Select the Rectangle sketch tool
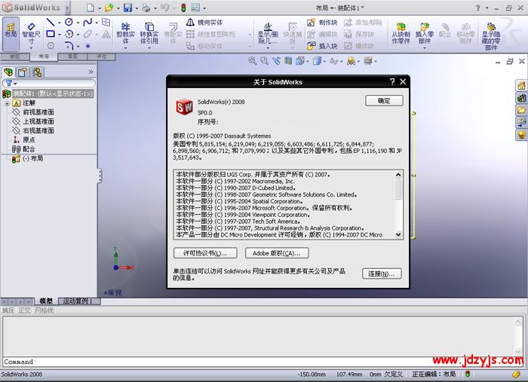 click(51, 34)
